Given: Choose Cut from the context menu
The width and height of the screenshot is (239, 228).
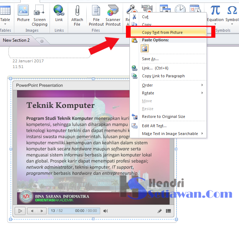Looking at the screenshot, I should pyautogui.click(x=168, y=17).
